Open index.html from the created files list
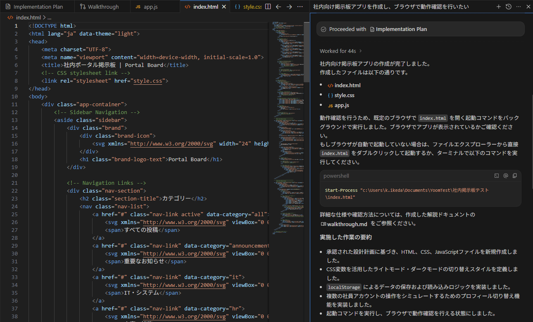Viewport: 533px width, 322px height. click(344, 85)
